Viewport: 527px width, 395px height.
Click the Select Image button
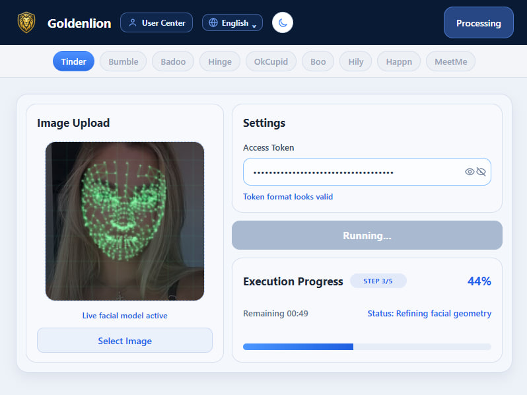125,341
